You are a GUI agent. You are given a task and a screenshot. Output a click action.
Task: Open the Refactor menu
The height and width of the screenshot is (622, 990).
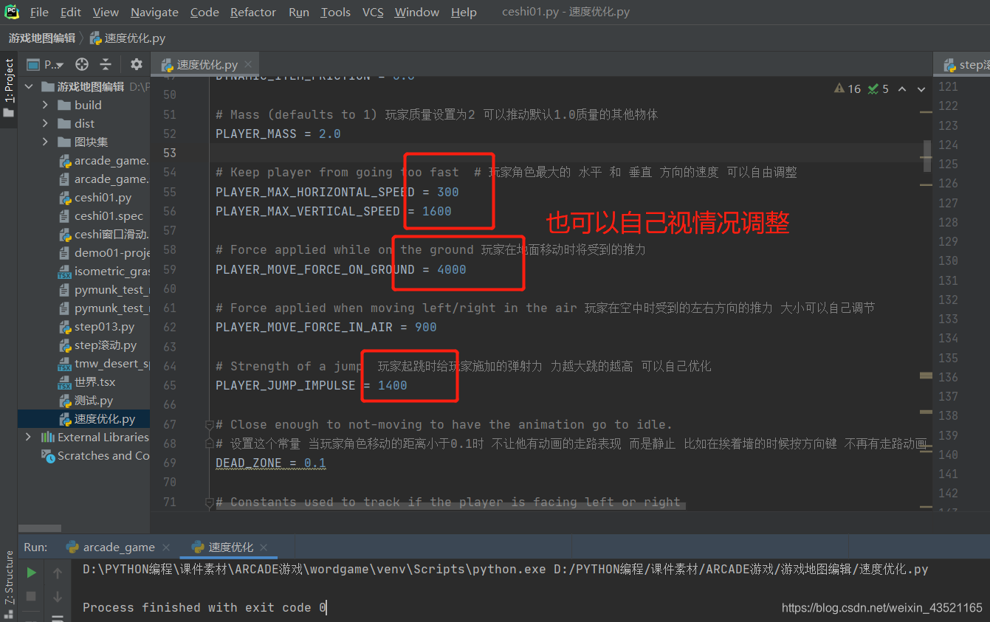pyautogui.click(x=253, y=13)
